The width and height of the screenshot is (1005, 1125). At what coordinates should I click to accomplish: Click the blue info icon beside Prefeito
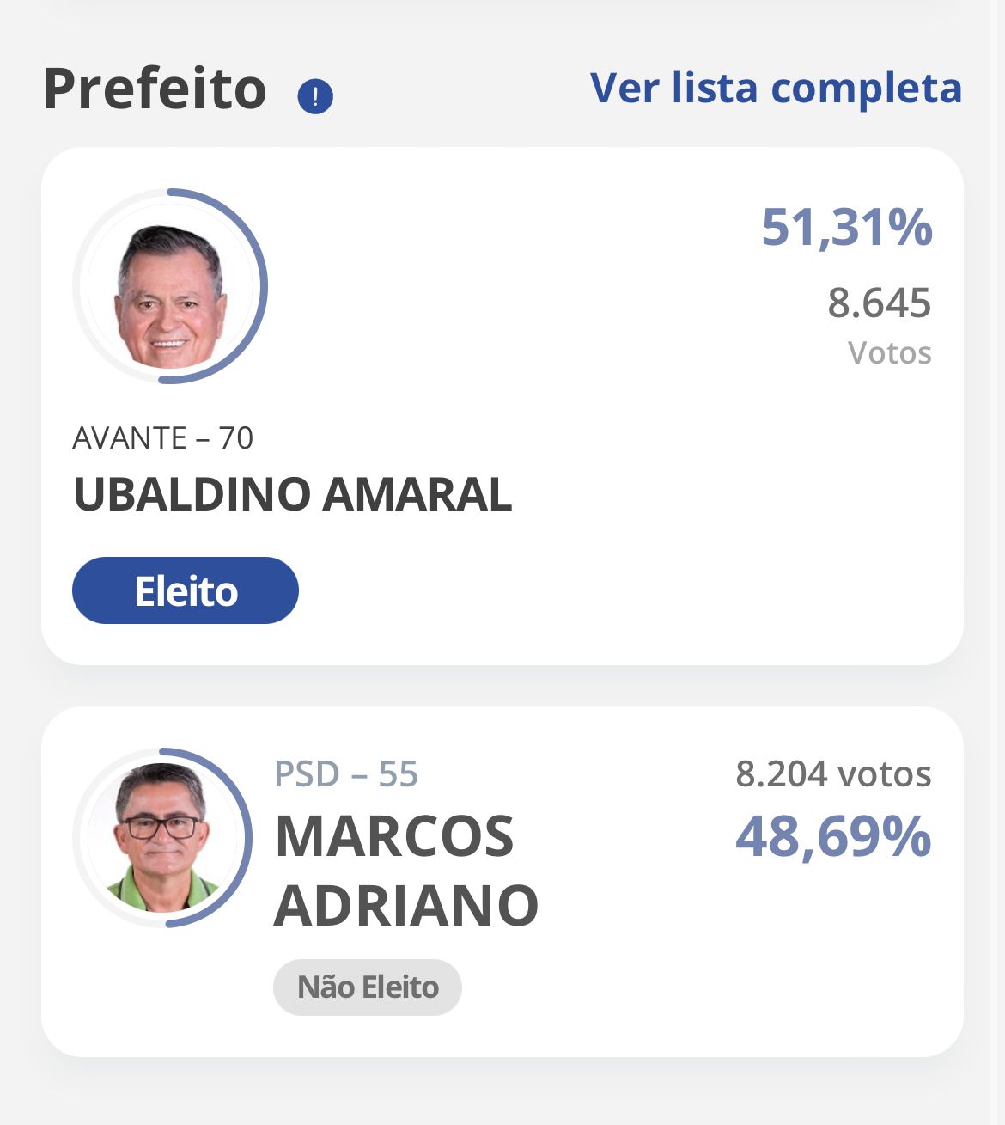pos(315,96)
